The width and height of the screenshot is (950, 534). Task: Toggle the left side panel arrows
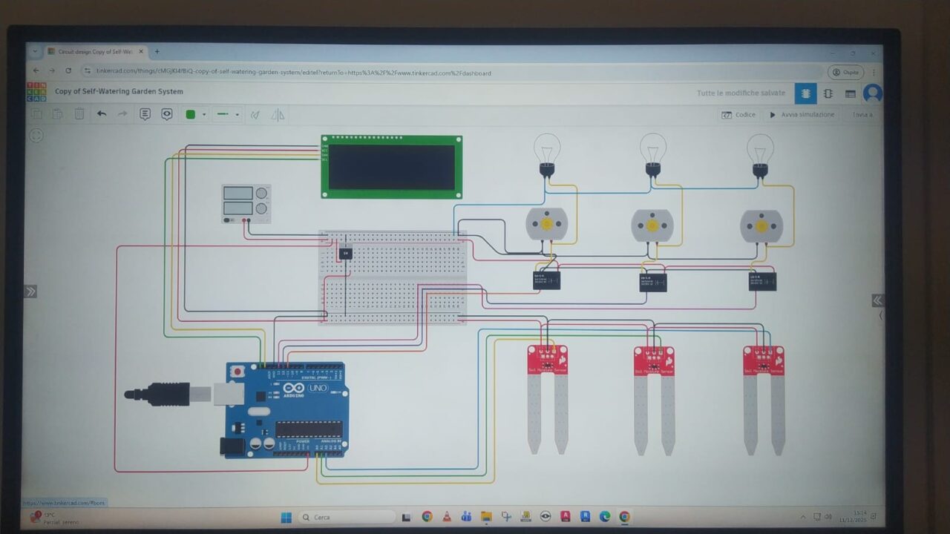pos(30,291)
